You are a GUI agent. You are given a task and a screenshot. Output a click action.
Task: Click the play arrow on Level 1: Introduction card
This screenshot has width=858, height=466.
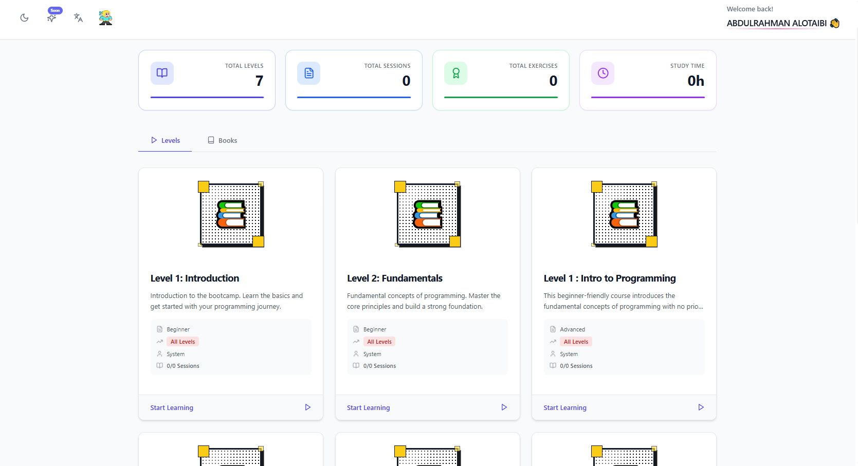(x=307, y=407)
